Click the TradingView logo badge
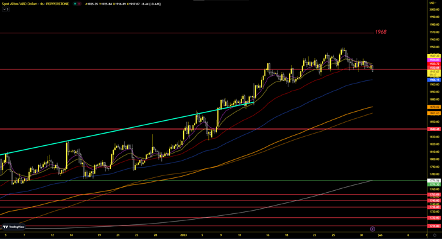Viewport: 442px width, 239px height. [x=13, y=227]
